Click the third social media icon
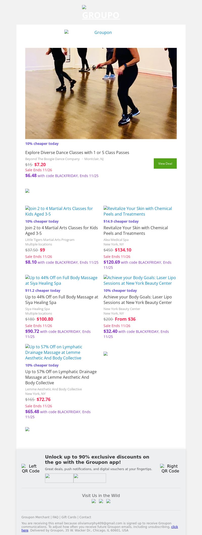The width and height of the screenshot is (202, 535). coord(108,501)
